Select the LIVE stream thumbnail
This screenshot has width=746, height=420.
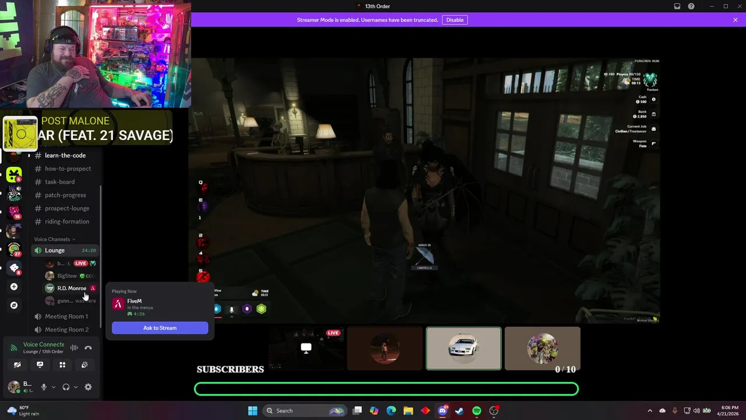point(306,349)
